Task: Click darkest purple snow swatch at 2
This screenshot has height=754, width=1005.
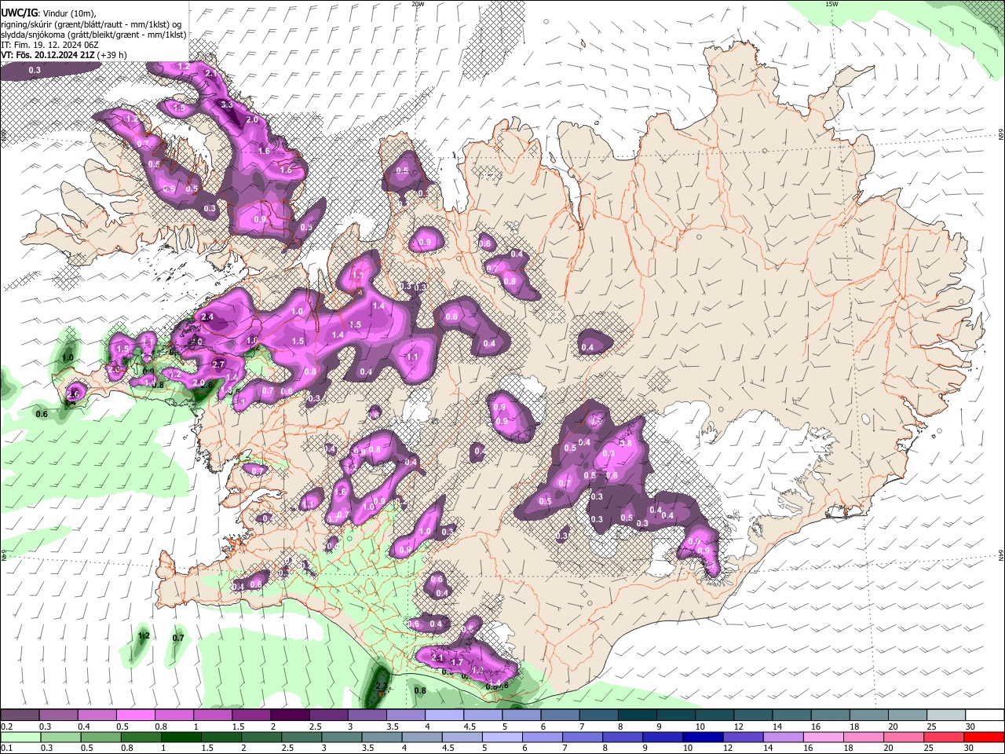Action: (x=290, y=716)
